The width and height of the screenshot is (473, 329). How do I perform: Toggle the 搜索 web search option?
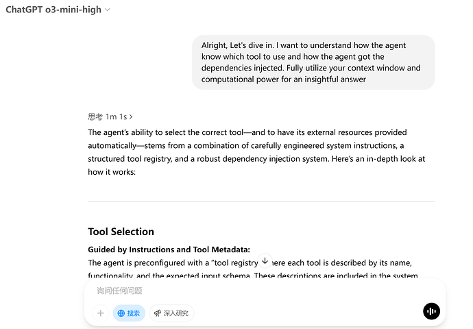click(129, 313)
